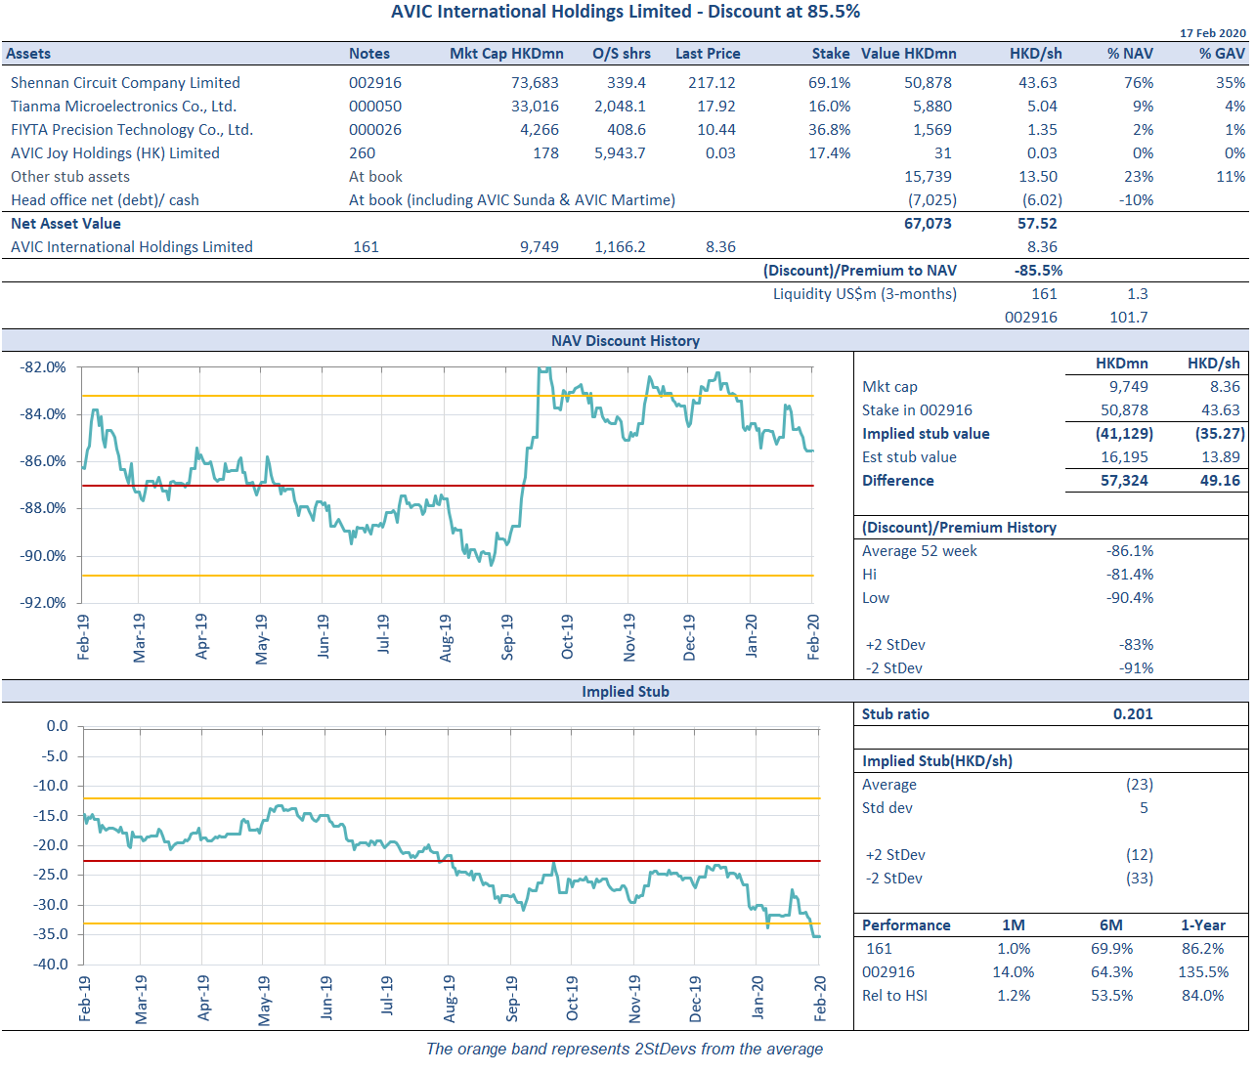
Task: Click the Difference value '57,324'
Action: tap(1125, 481)
